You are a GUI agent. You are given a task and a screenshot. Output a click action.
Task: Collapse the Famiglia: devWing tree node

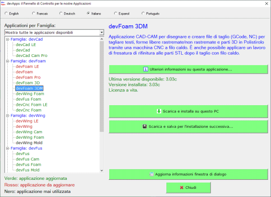(7, 116)
